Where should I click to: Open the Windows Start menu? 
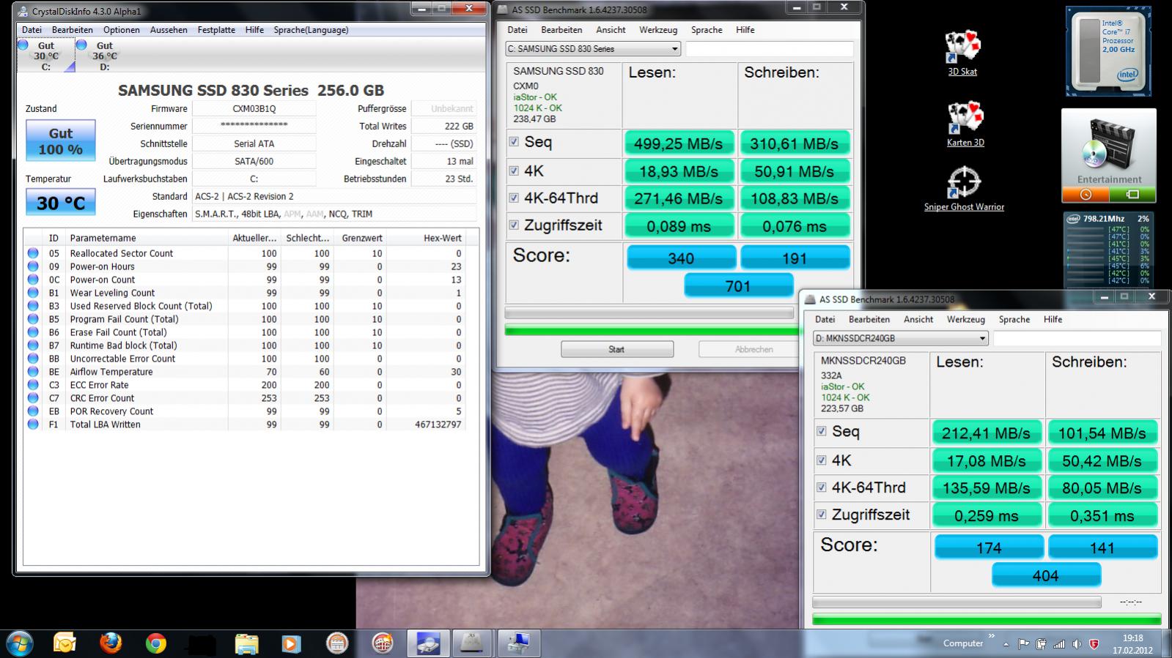coord(20,643)
